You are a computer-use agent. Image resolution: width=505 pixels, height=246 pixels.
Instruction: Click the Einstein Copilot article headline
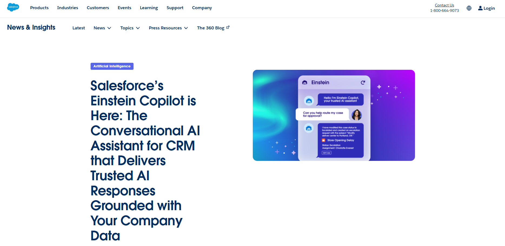pos(145,161)
